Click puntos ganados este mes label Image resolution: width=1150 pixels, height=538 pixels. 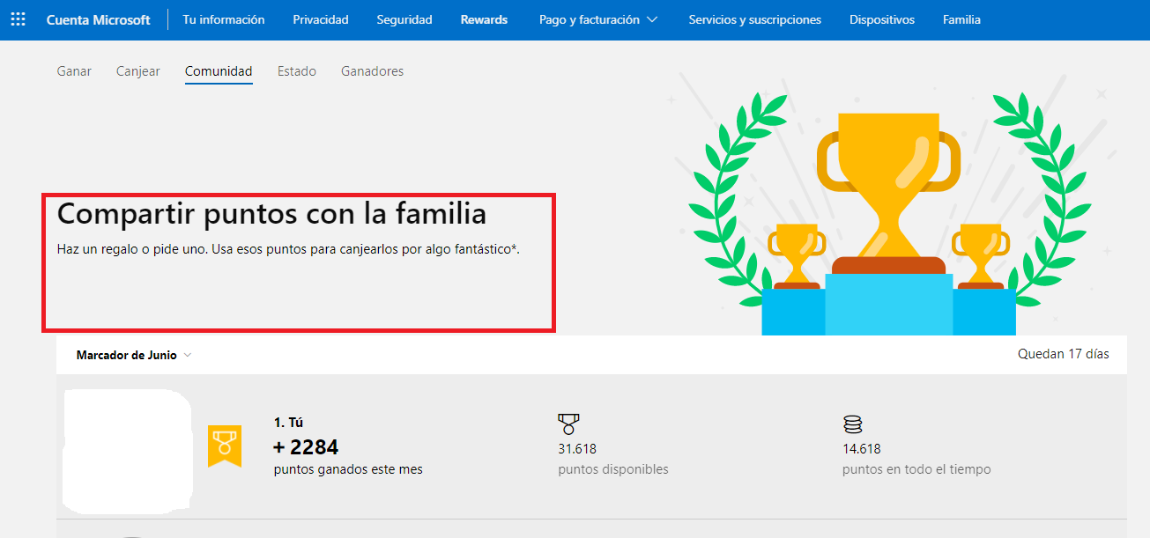click(x=348, y=469)
